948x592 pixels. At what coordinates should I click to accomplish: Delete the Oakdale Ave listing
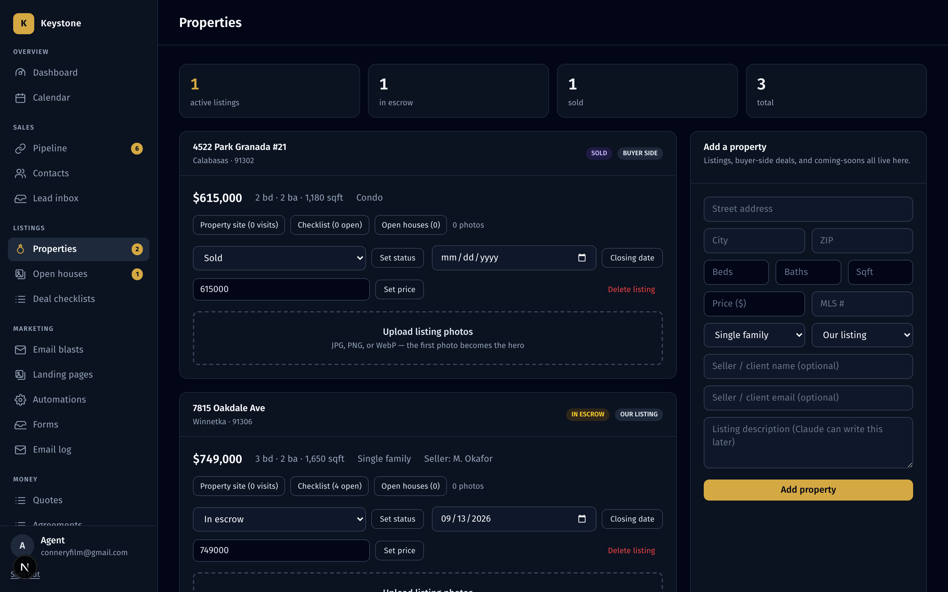tap(631, 551)
